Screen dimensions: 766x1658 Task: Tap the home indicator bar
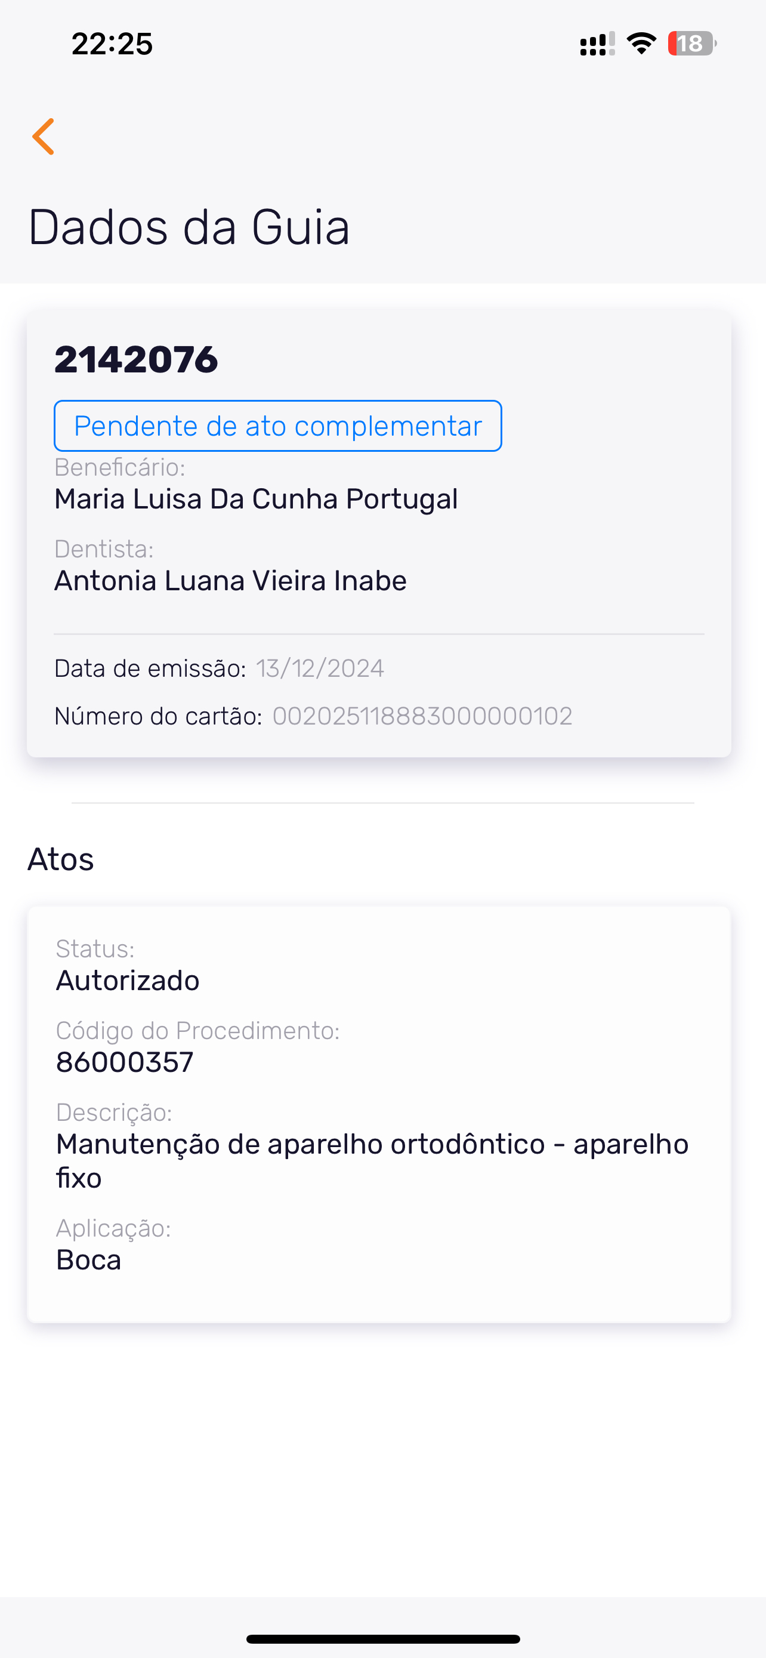click(382, 1639)
